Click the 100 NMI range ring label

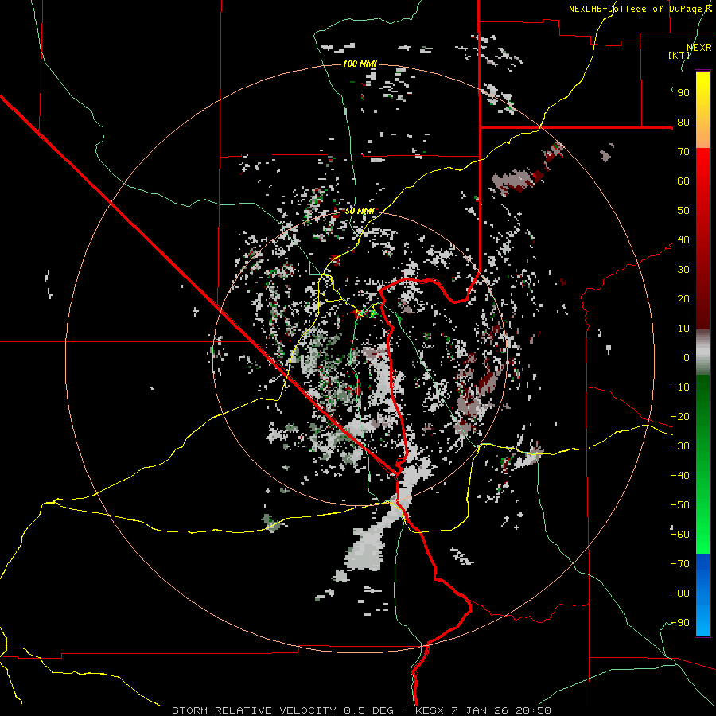[x=360, y=64]
